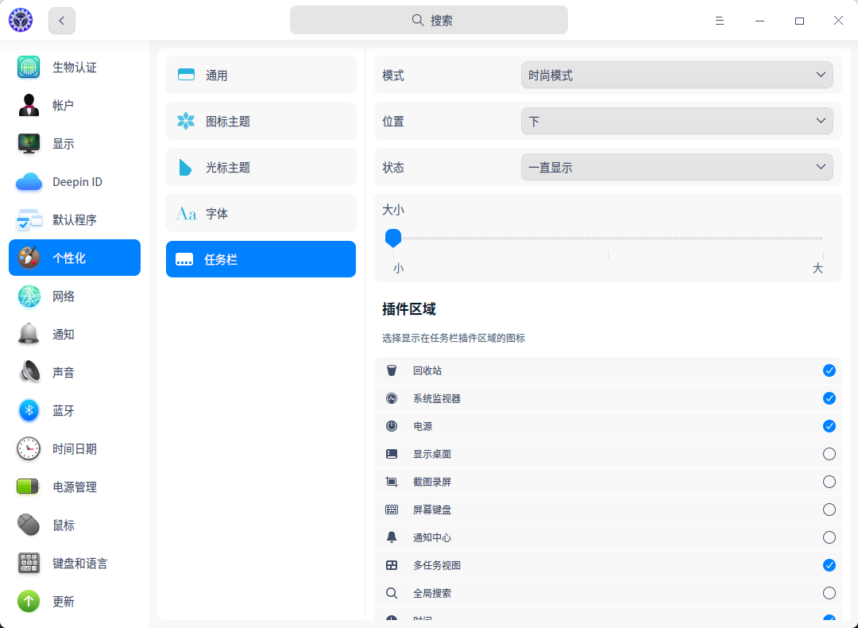This screenshot has width=858, height=628.
Task: Click the 搜索 search field
Action: (429, 21)
